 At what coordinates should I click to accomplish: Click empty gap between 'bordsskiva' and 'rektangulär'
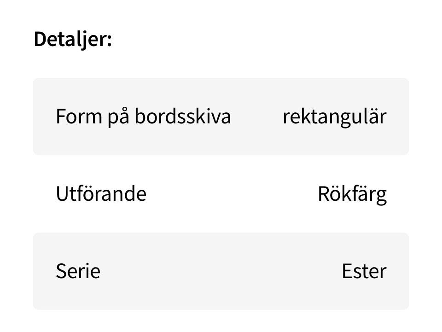coord(256,117)
